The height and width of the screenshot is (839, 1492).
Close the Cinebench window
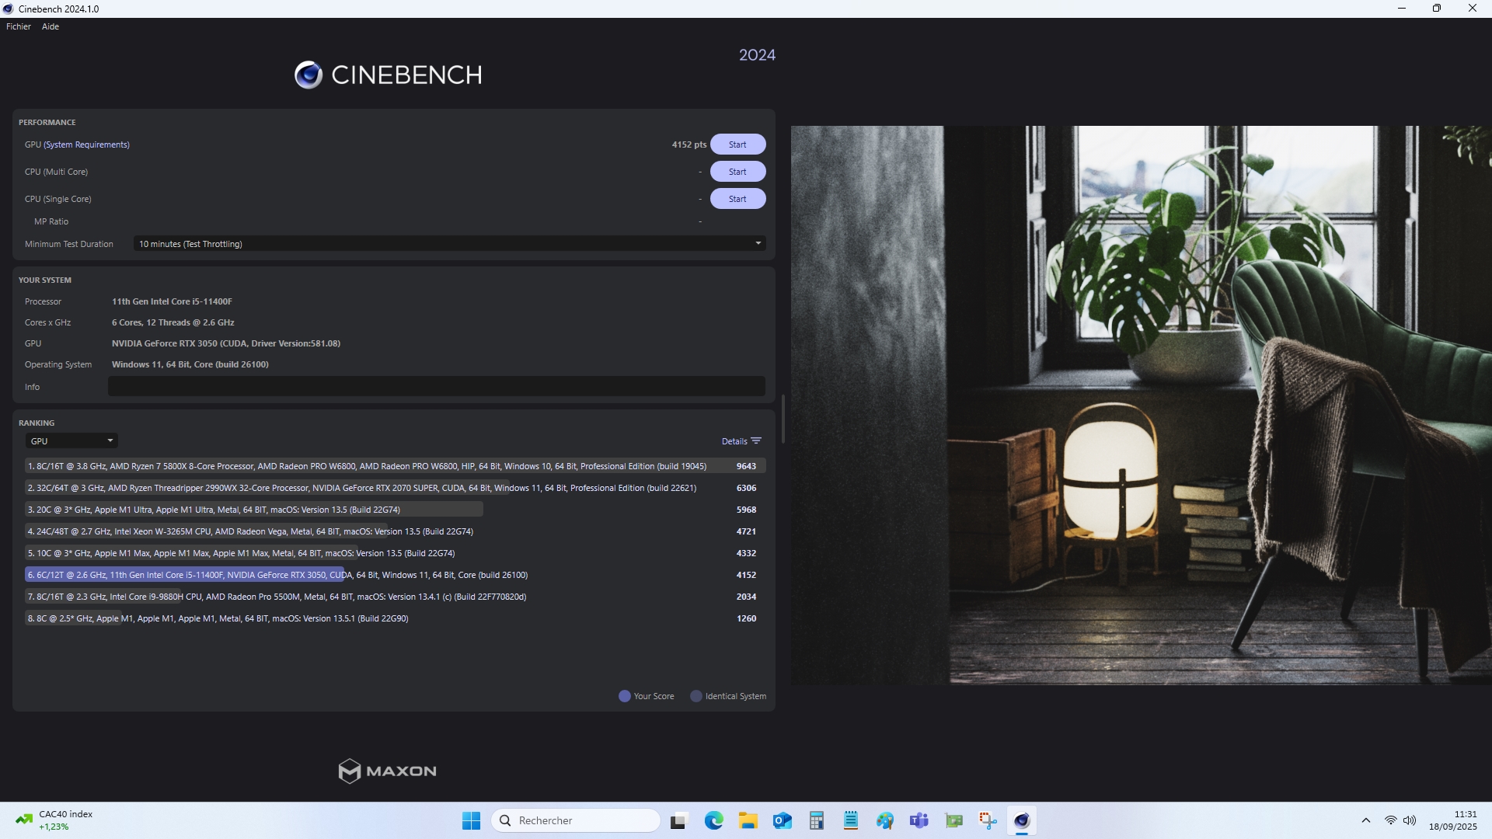[x=1473, y=9]
